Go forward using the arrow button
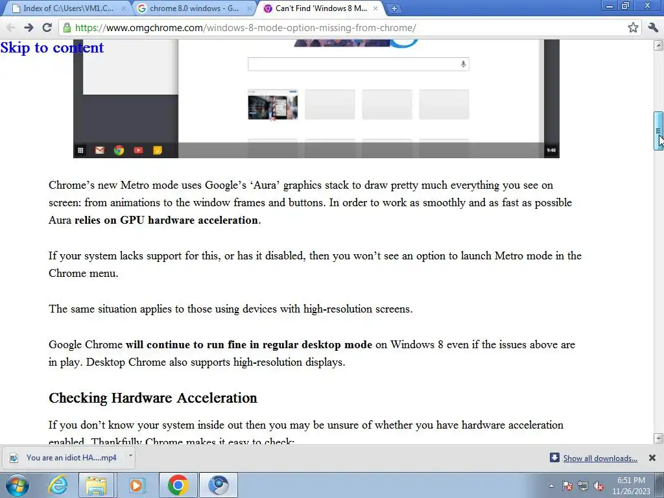 [29, 28]
